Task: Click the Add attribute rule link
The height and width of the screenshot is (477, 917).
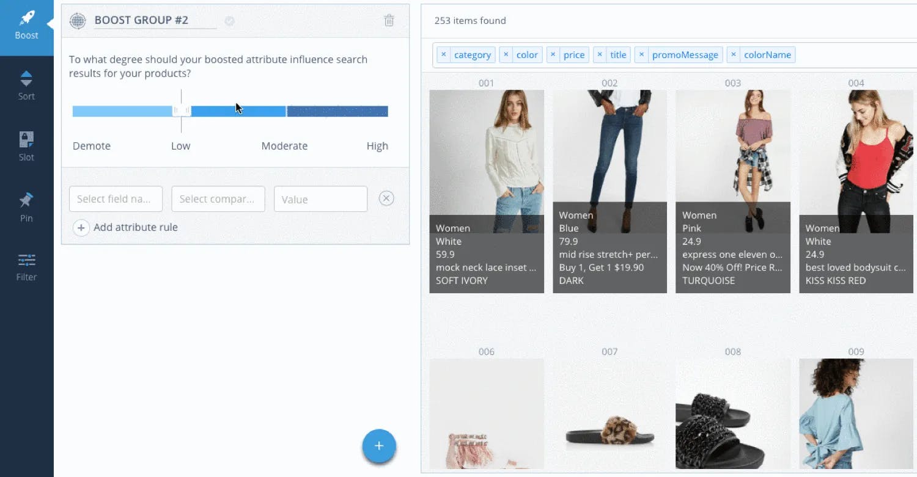Action: point(136,227)
